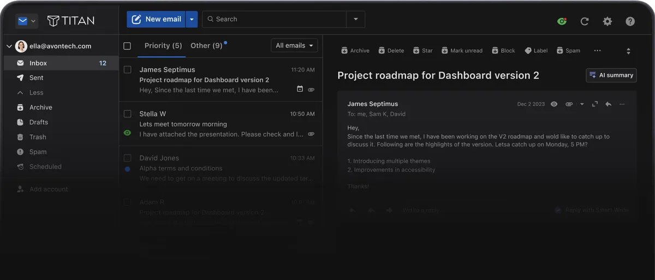Mark the open email as unread
The width and height of the screenshot is (655, 280).
(462, 50)
